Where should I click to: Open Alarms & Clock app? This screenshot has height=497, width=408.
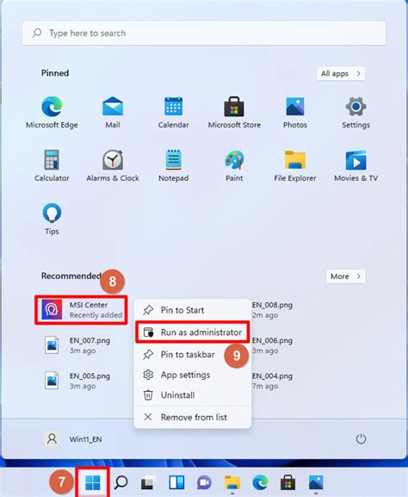[113, 165]
